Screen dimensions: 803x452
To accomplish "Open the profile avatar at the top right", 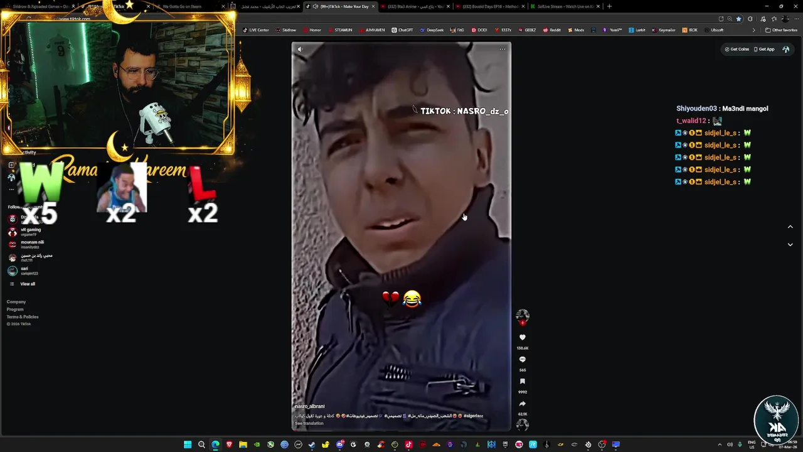I will coord(785,49).
